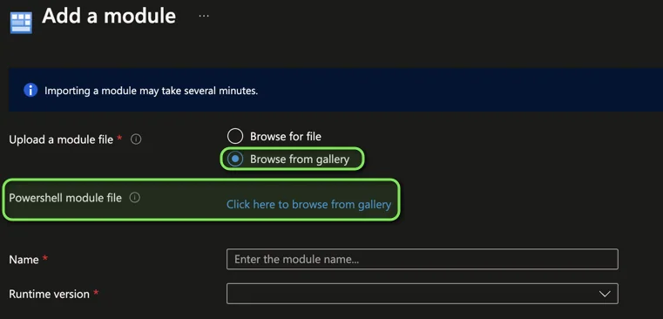Click the Upload a module file label
The width and height of the screenshot is (663, 319).
[x=61, y=139]
